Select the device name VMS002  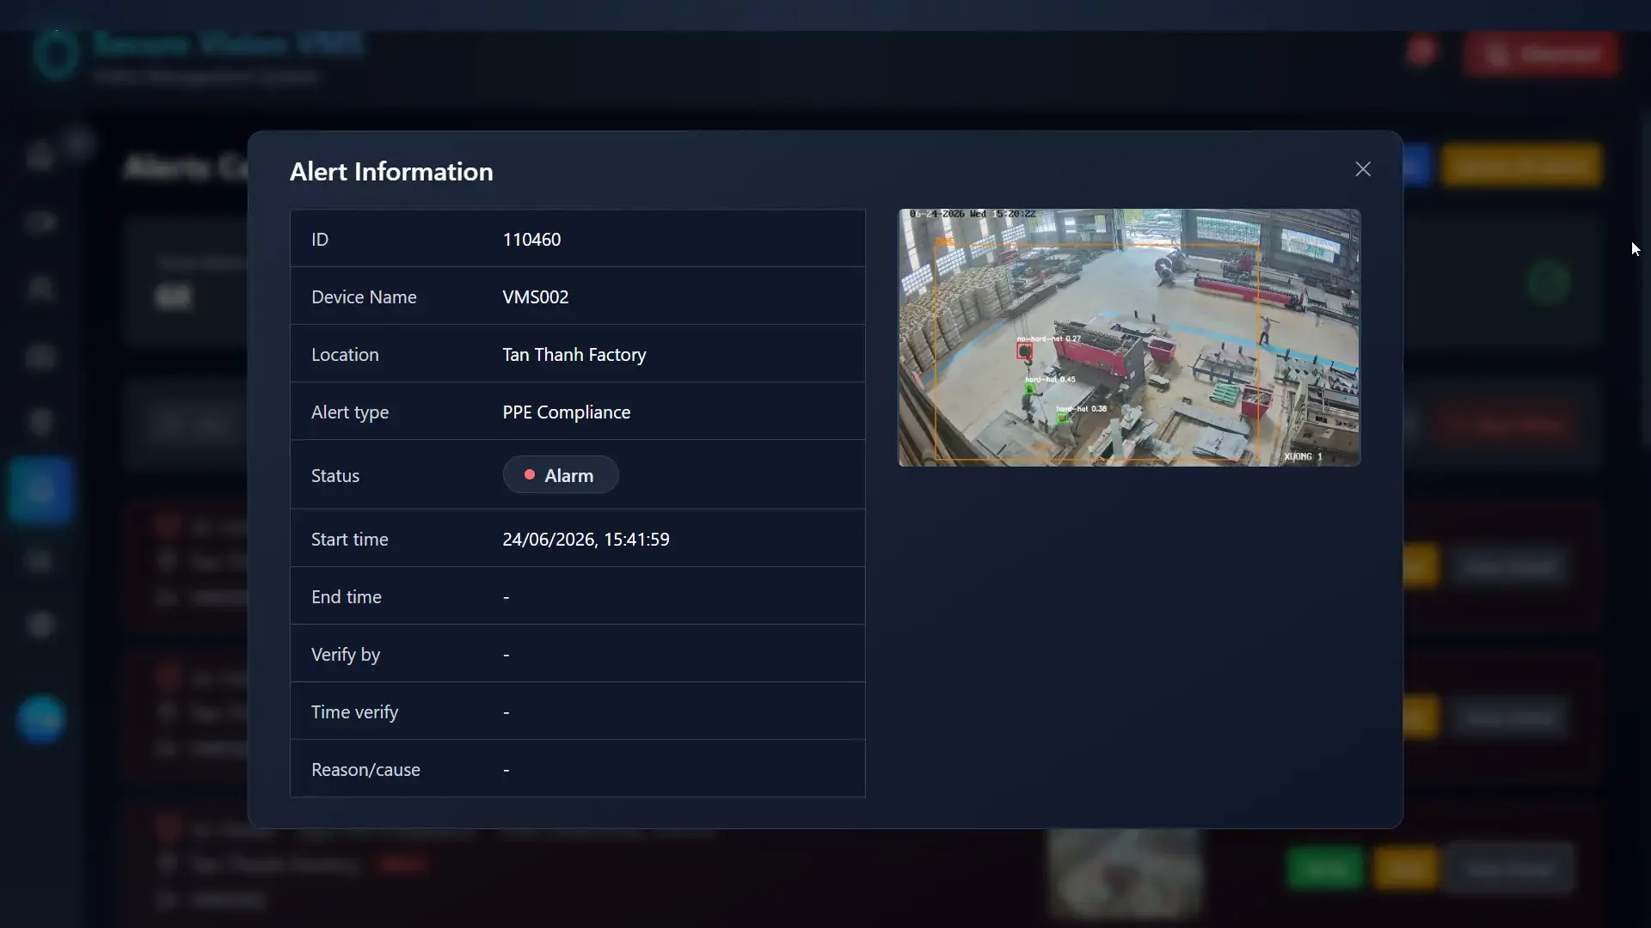point(536,297)
